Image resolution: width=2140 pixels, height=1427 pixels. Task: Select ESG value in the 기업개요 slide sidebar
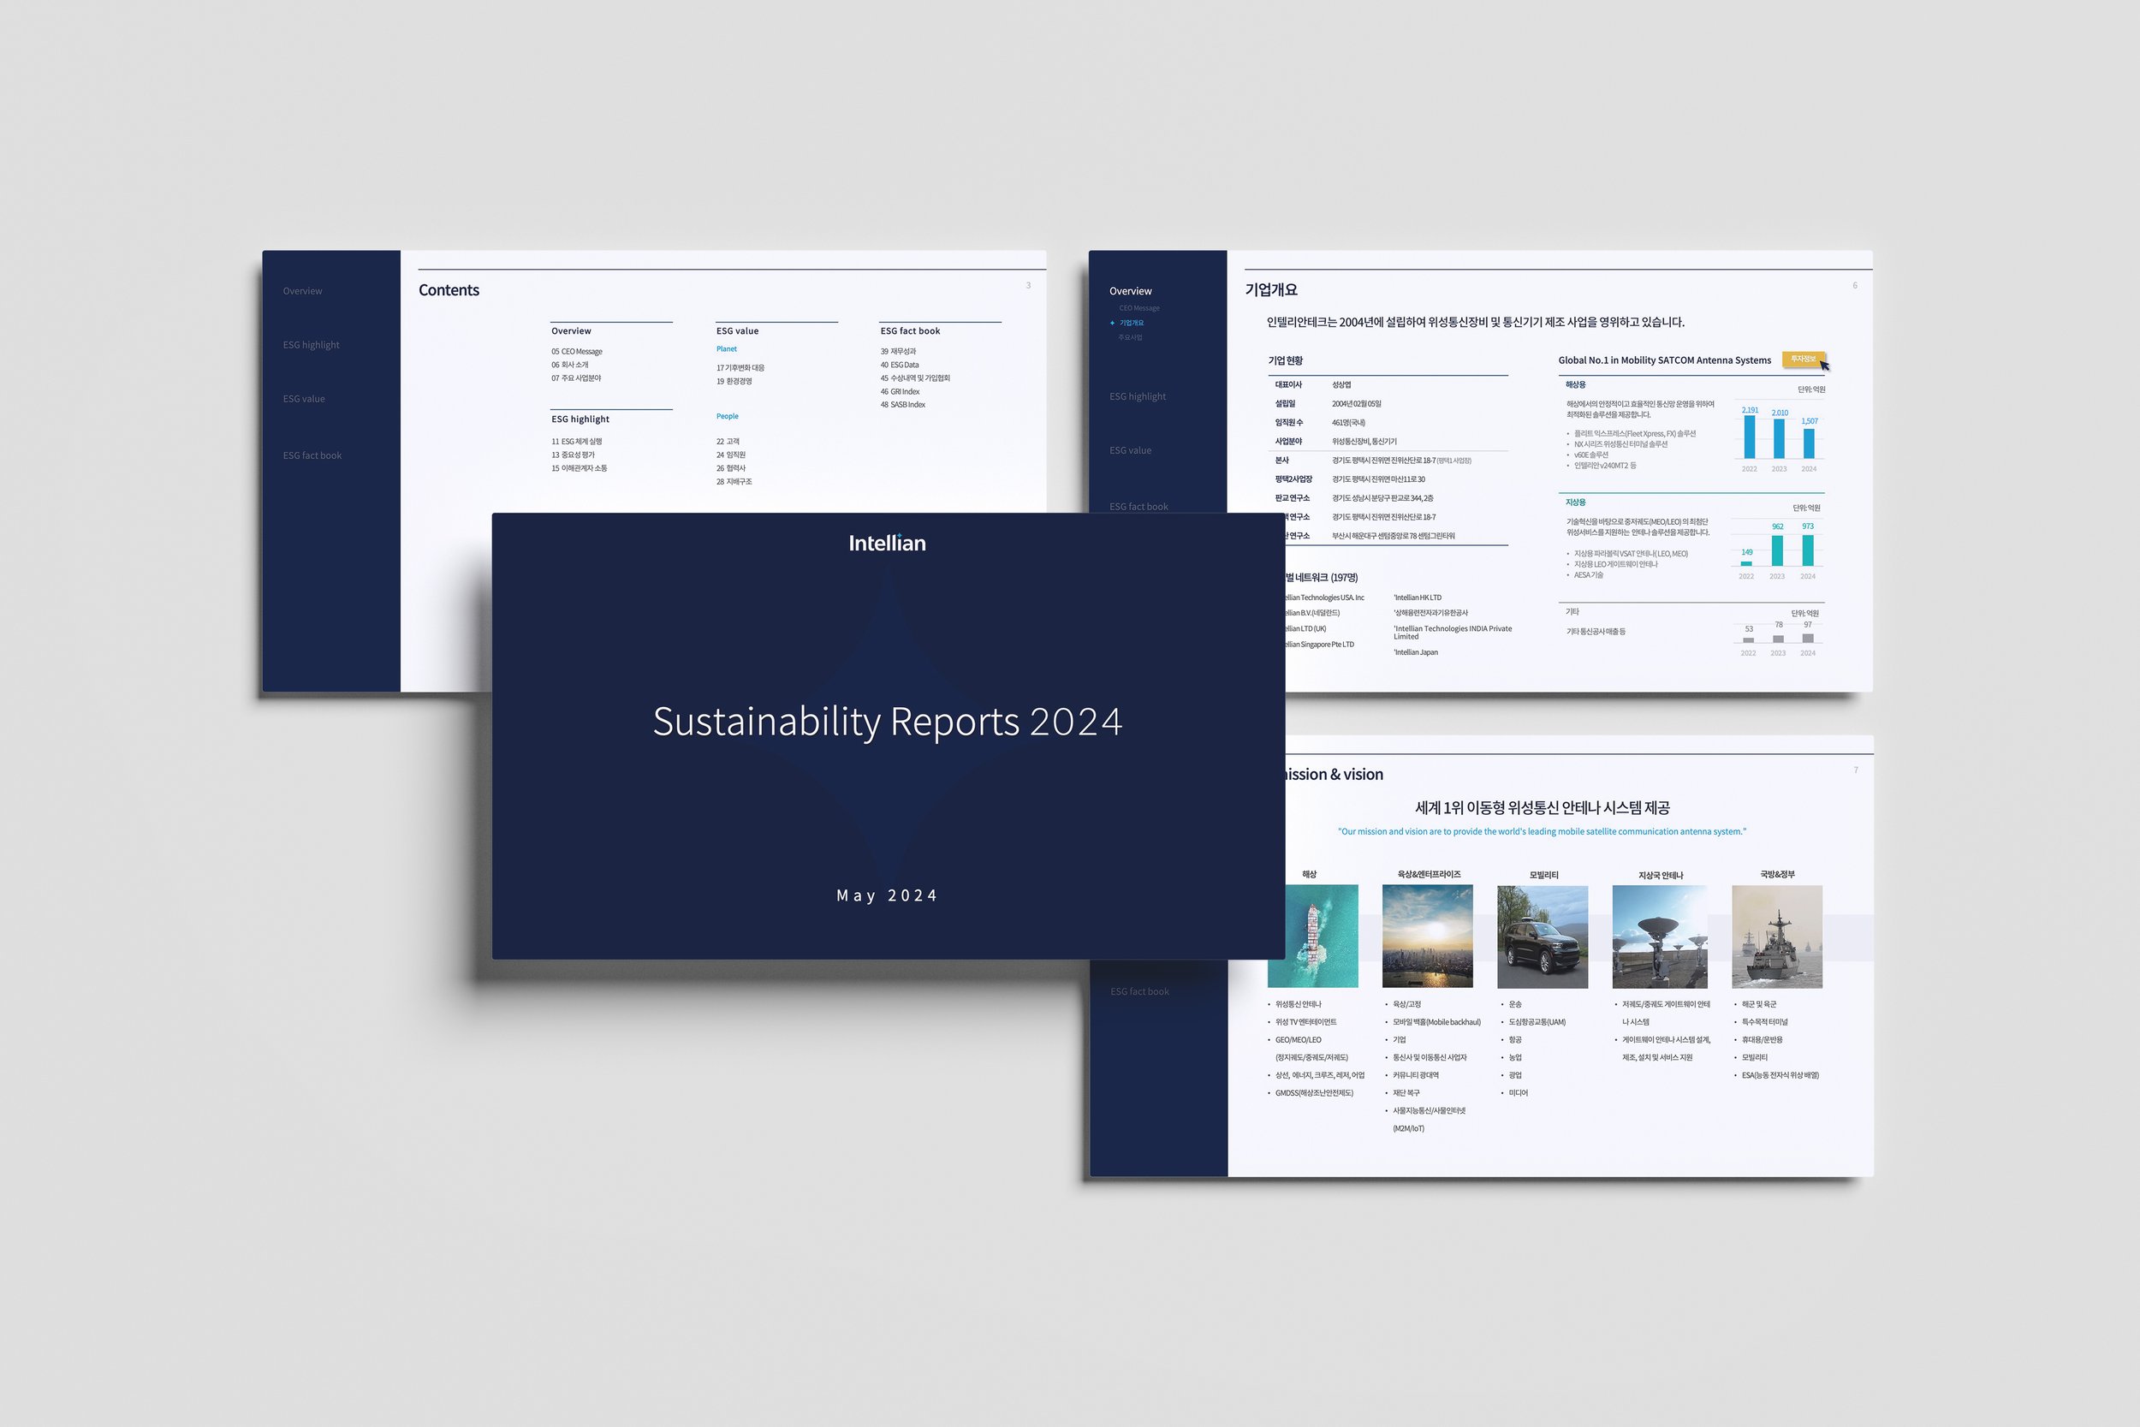pos(1130,450)
